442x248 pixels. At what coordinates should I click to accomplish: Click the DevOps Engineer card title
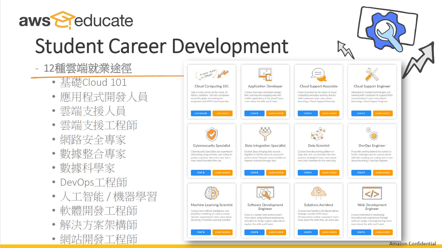coord(372,146)
